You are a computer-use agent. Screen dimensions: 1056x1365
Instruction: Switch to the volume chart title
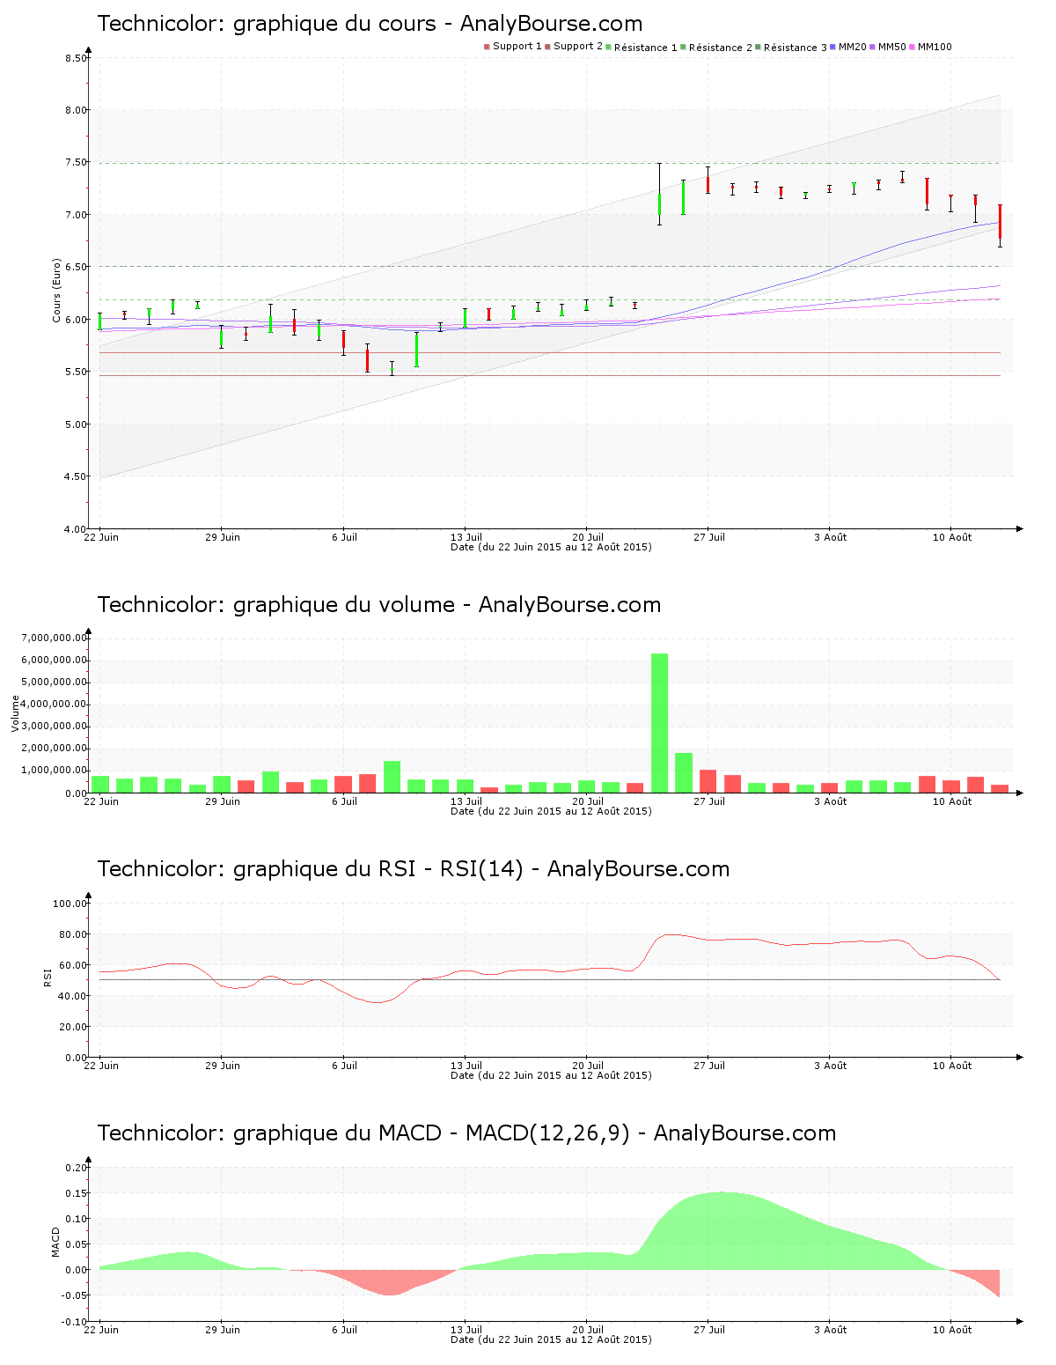tap(378, 605)
